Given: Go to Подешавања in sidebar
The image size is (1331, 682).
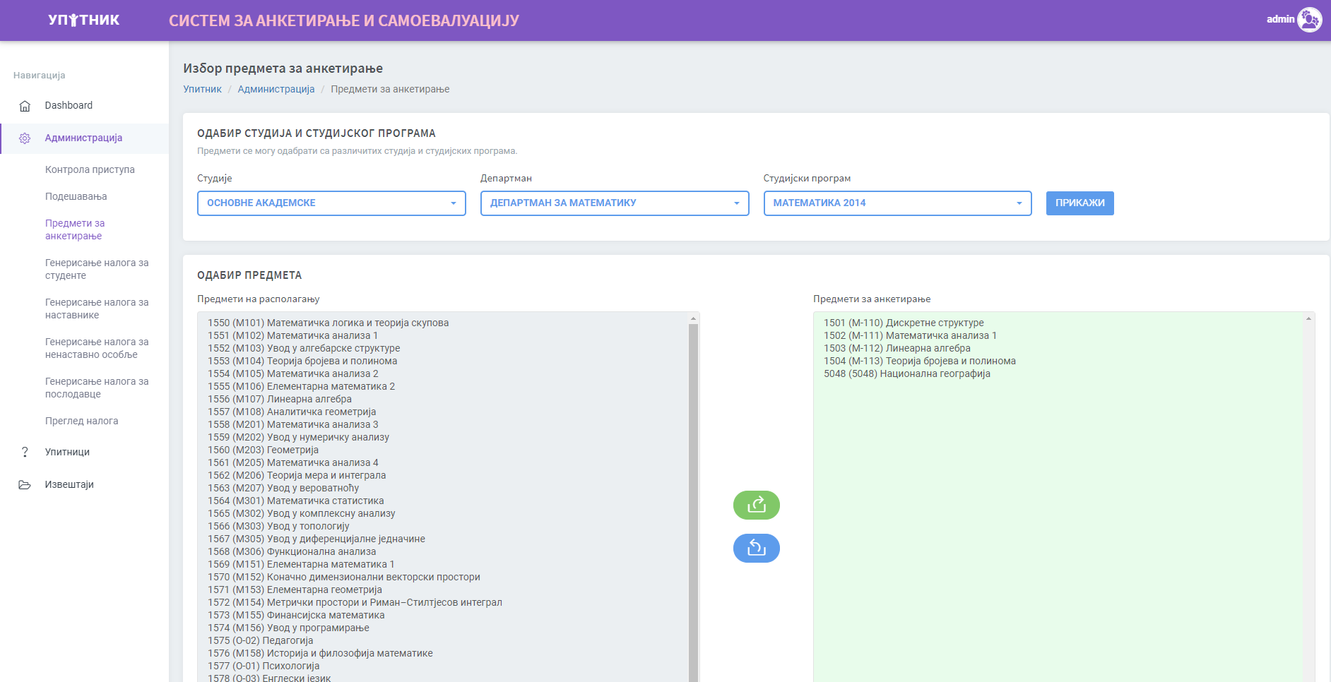Looking at the screenshot, I should pyautogui.click(x=76, y=196).
